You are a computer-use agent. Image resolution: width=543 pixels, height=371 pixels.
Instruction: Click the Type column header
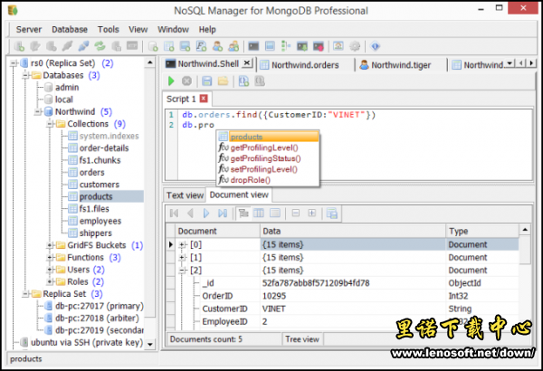point(482,231)
